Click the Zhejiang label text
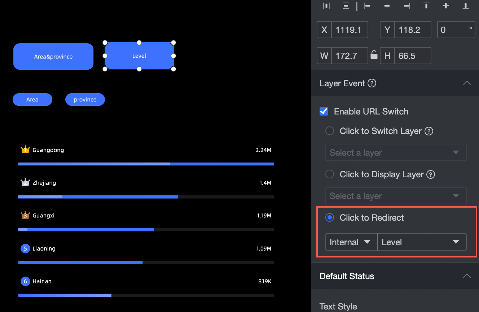Viewport: 479px width, 312px height. 44,183
